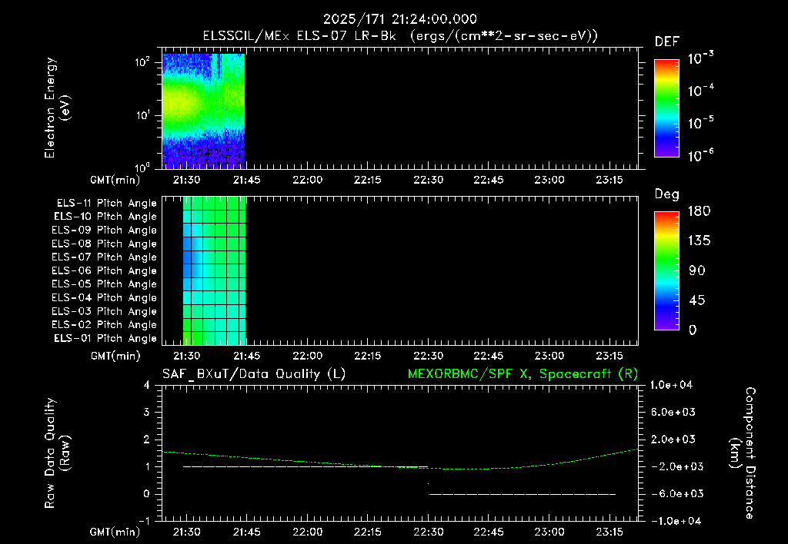788x544 pixels.
Task: Click the Electron Energy (eV) axis label
Action: click(x=57, y=108)
